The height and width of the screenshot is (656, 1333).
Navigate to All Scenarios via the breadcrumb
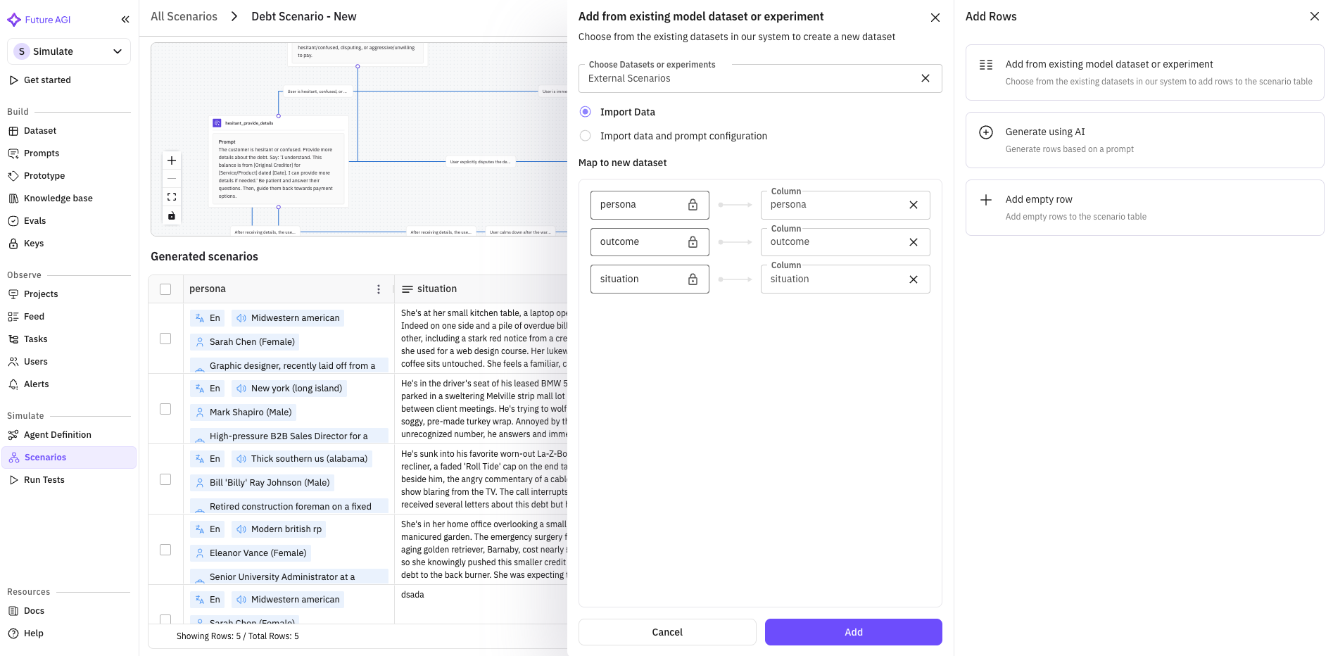tap(184, 15)
